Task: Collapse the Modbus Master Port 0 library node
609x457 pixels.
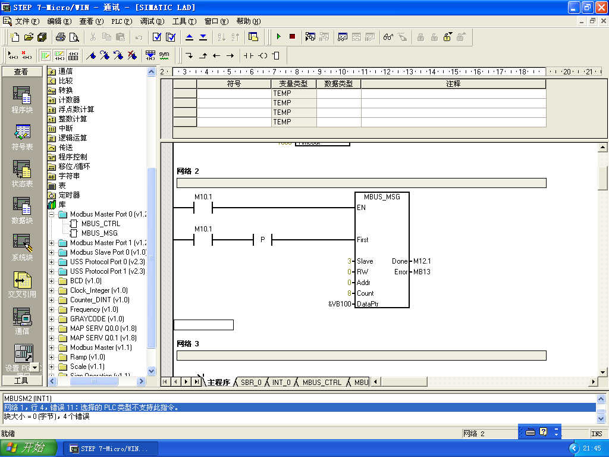Action: [x=52, y=214]
